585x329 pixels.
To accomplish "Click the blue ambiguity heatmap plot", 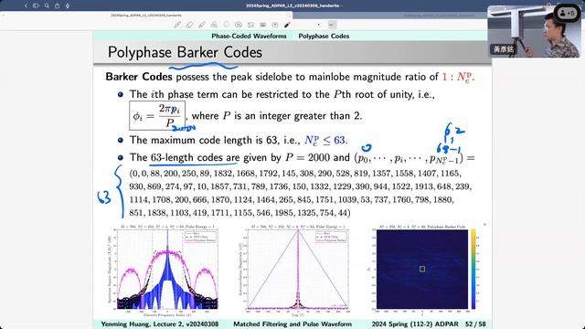I will coord(422,270).
